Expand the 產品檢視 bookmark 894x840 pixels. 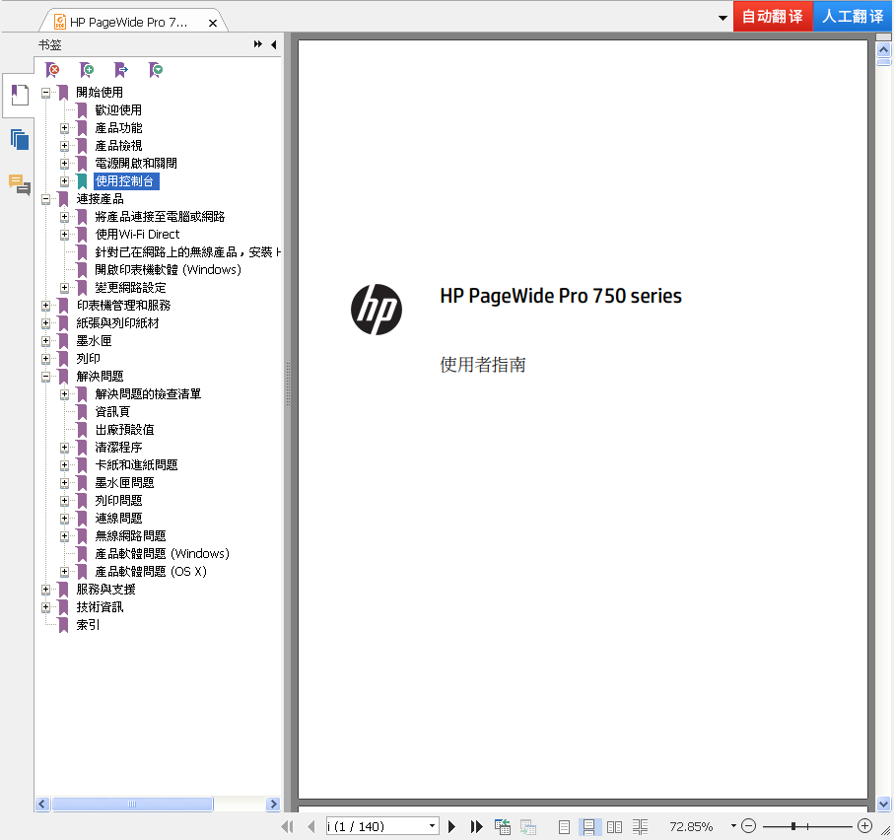tap(64, 146)
